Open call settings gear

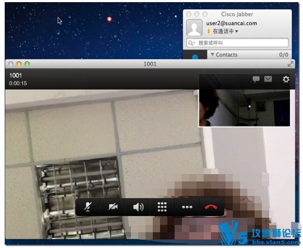pyautogui.click(x=286, y=79)
